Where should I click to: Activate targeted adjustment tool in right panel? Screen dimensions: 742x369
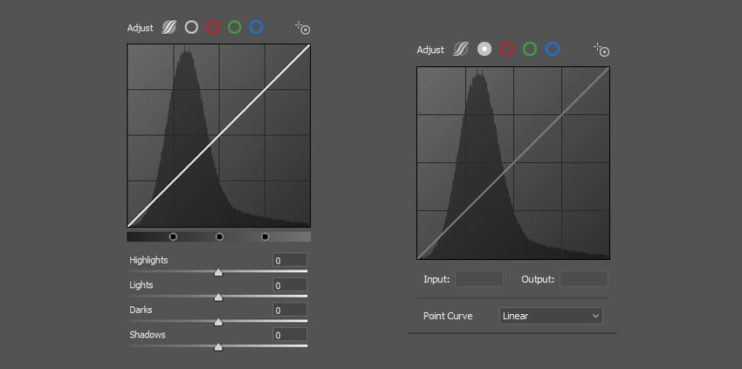click(x=601, y=50)
